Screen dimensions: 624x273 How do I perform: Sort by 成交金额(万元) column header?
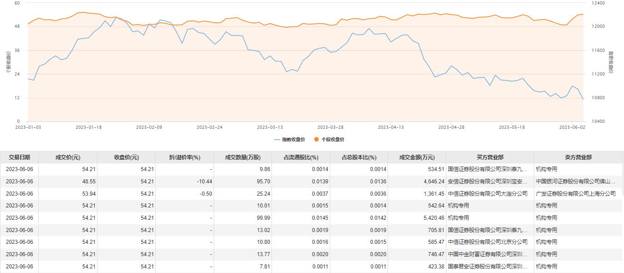point(417,157)
